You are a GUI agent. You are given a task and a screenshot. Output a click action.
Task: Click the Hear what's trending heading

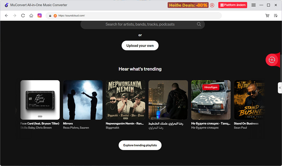[x=140, y=69]
